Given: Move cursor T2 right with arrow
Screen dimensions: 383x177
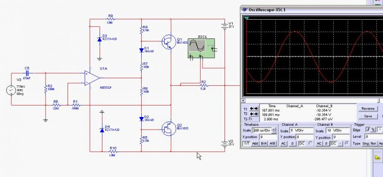Looking at the screenshot, I should 256,114.
